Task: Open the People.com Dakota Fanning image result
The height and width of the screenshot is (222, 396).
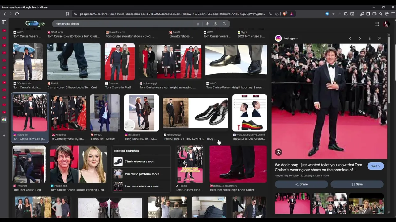Action: [x=79, y=164]
